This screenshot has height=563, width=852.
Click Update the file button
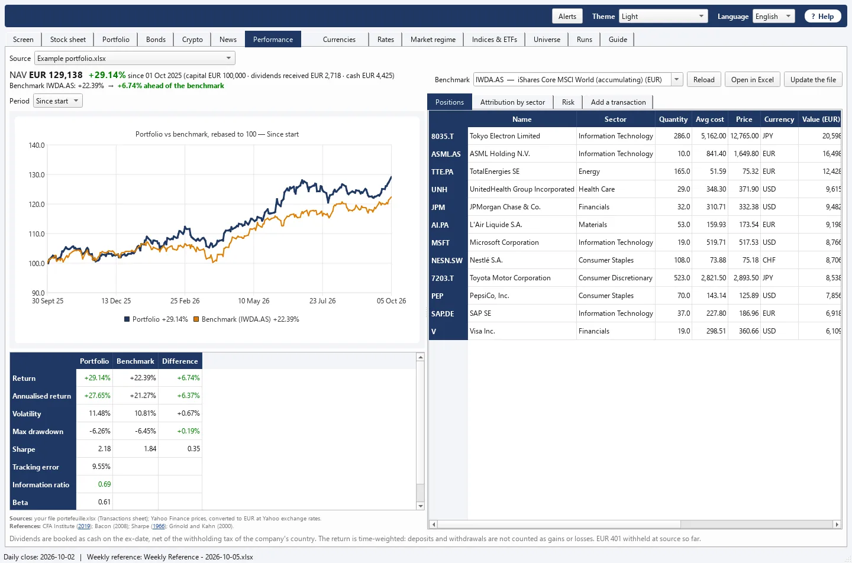813,80
